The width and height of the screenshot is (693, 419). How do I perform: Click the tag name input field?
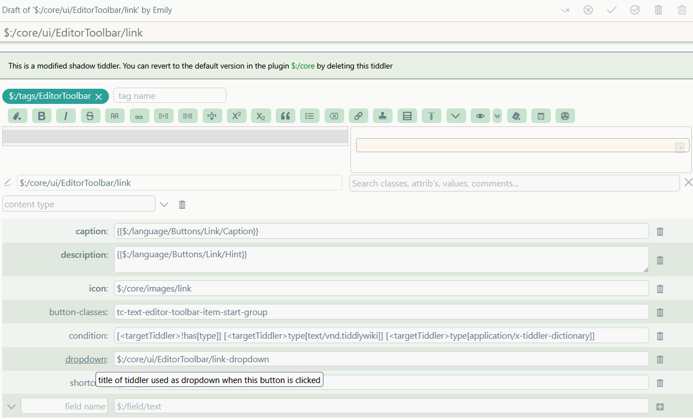[x=170, y=96]
